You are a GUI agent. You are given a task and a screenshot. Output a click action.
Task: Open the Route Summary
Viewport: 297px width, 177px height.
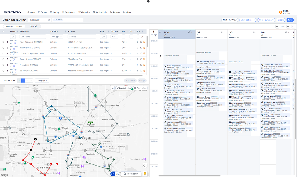(x=266, y=20)
